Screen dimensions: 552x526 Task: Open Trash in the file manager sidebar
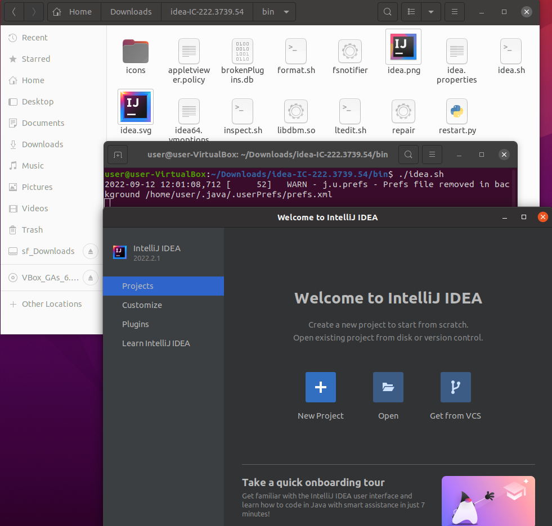click(51, 230)
